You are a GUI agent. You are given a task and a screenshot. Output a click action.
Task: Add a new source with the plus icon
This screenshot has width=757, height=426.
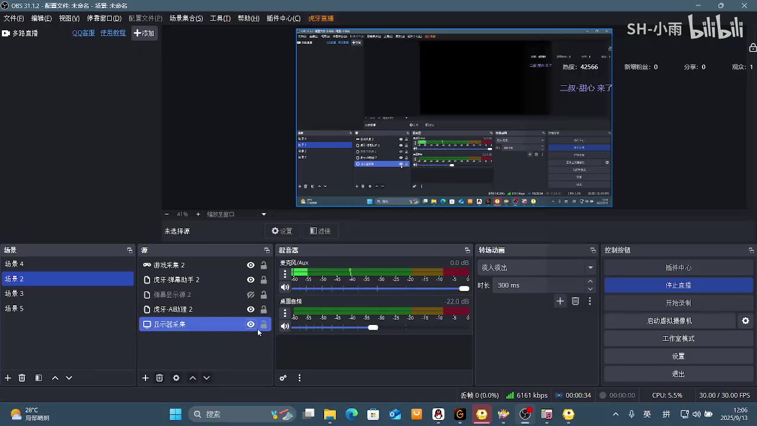pyautogui.click(x=145, y=378)
